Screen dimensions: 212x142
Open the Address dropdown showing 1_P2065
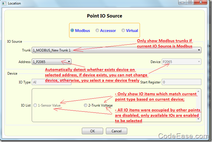[52, 61]
